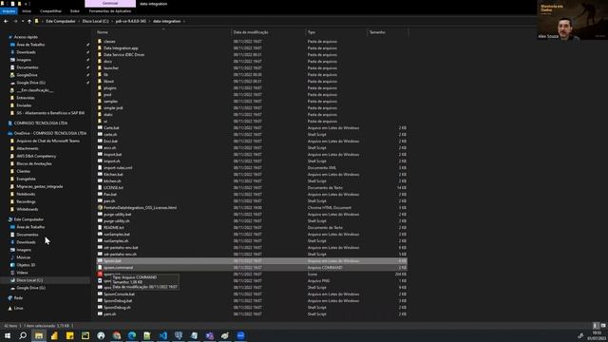Open the recent locations dropdown arrow
This screenshot has height=342, width=608.
[x=23, y=21]
